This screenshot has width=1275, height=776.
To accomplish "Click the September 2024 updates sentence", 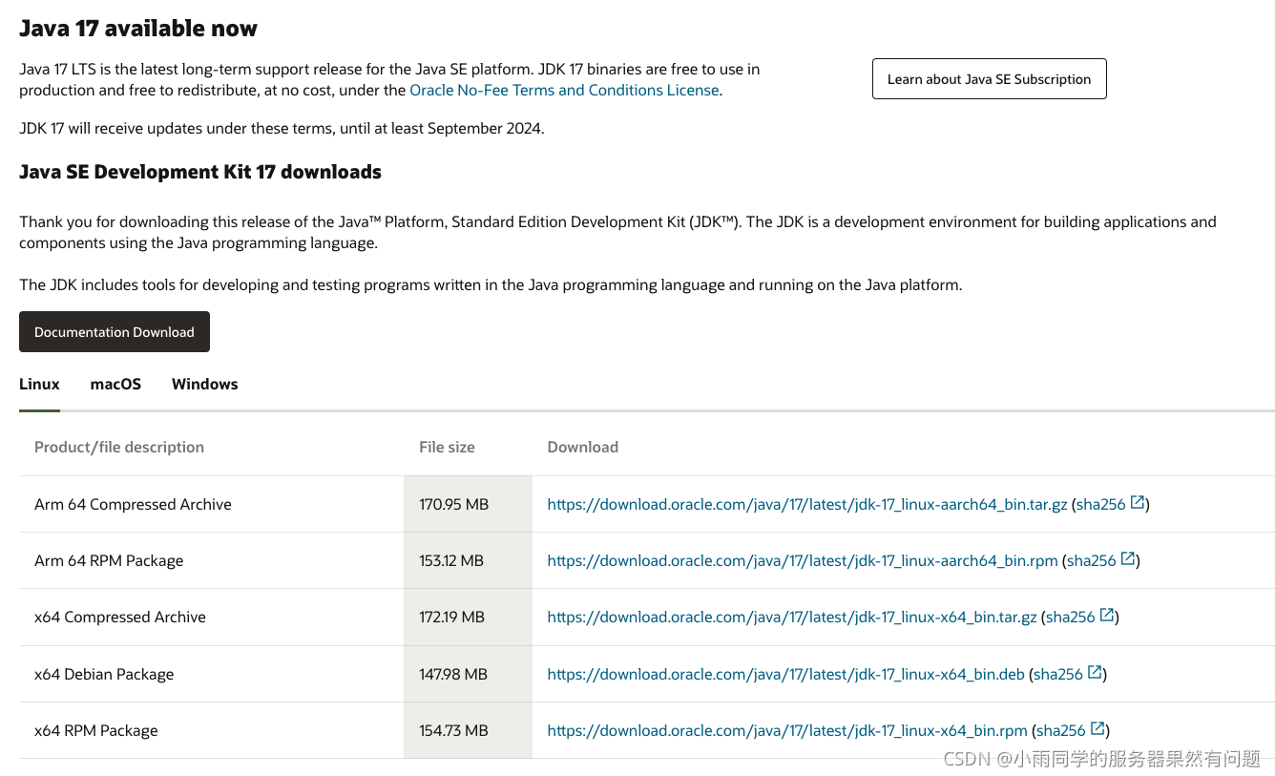I will click(282, 128).
